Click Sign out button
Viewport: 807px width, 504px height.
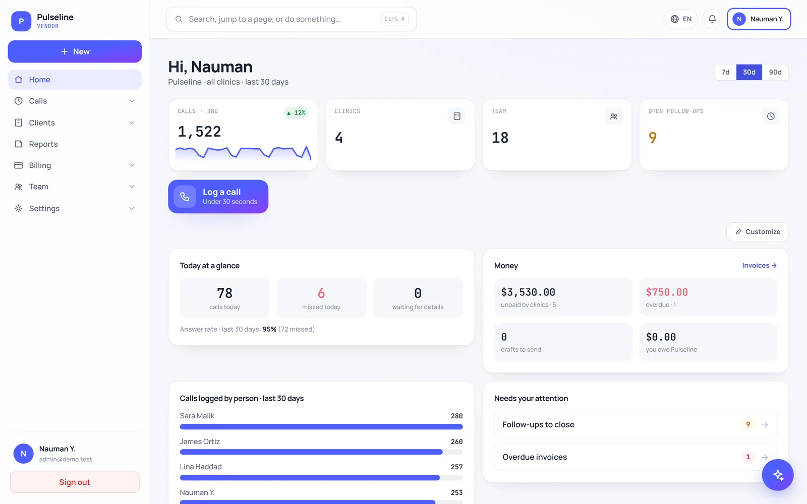coord(75,482)
